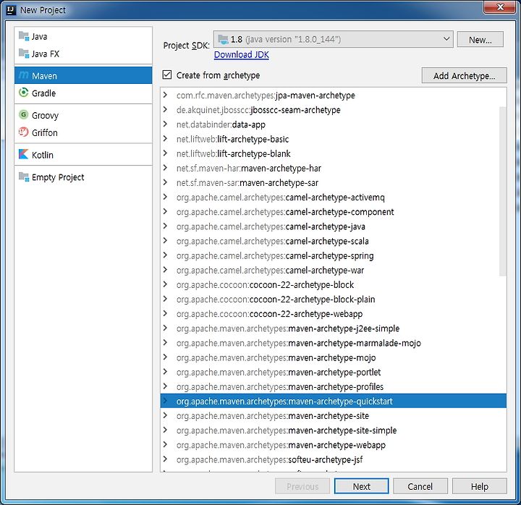Expand net.databinder:data-app node
Image resolution: width=521 pixels, height=505 pixels.
[x=165, y=124]
